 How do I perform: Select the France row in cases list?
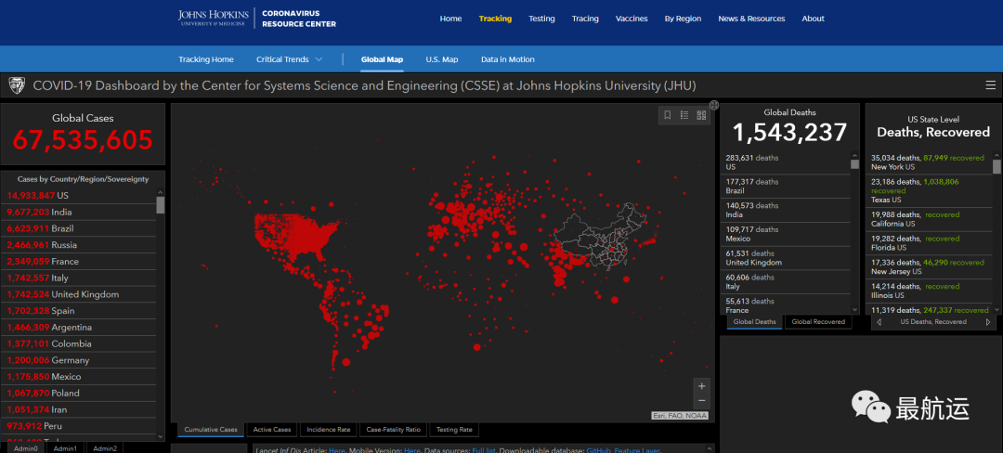(79, 262)
